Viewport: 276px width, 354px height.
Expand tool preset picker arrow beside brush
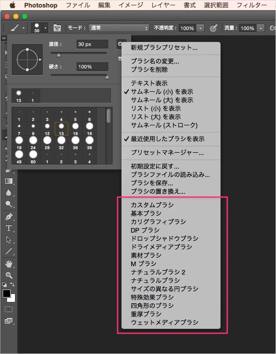[23, 28]
